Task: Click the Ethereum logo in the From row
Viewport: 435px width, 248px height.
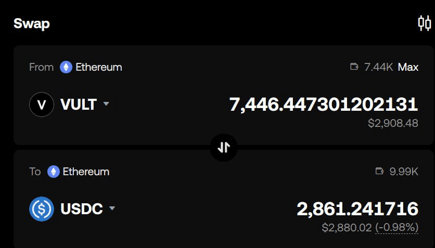Action: [66, 67]
